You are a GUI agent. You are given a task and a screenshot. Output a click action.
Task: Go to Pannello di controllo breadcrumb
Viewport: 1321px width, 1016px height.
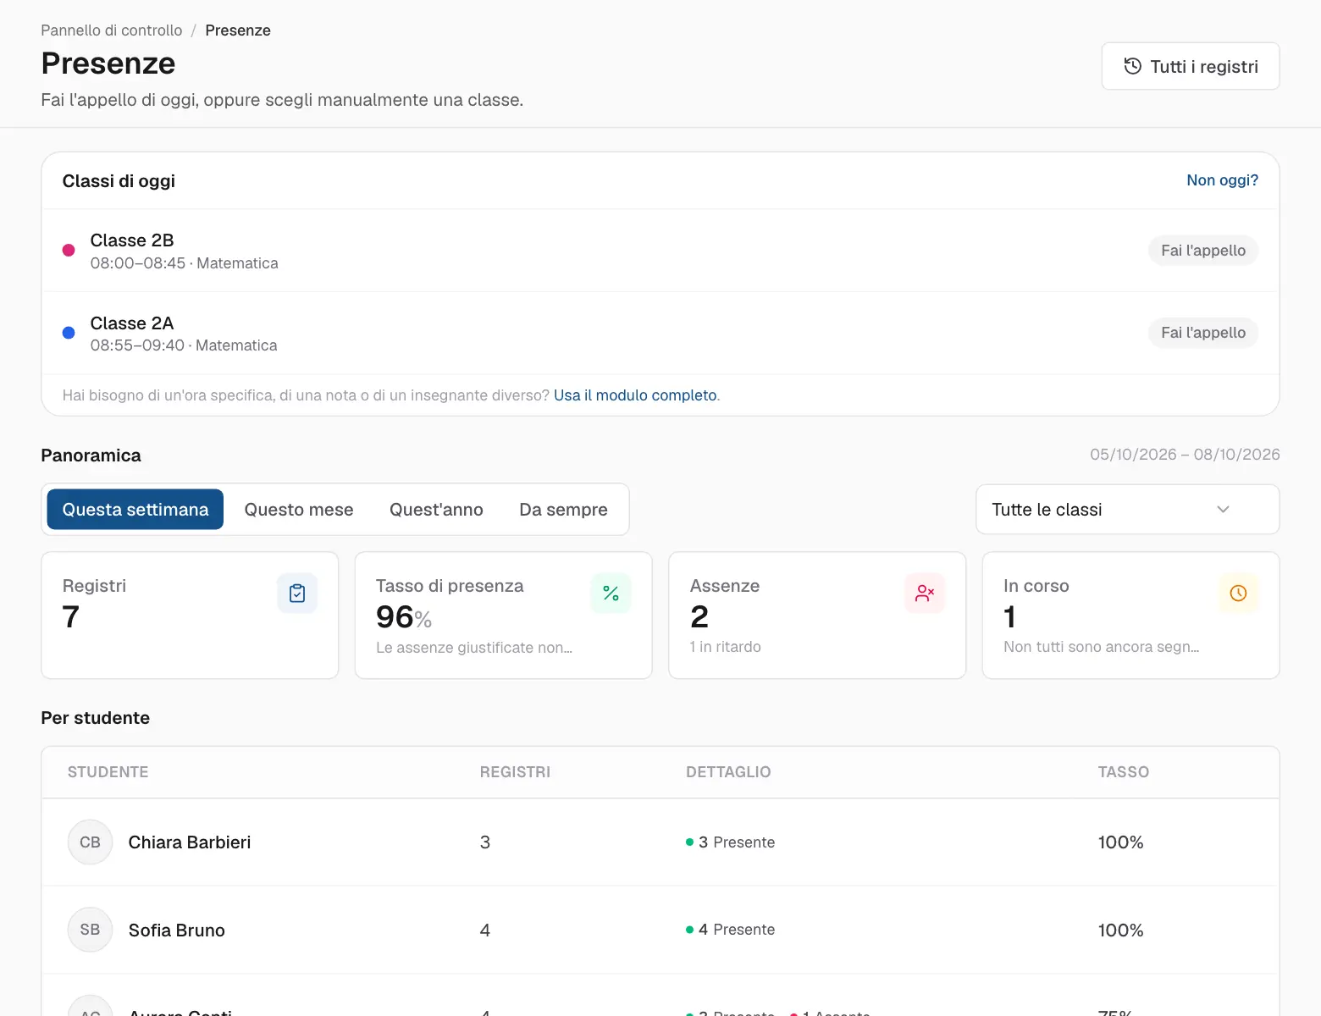tap(112, 30)
